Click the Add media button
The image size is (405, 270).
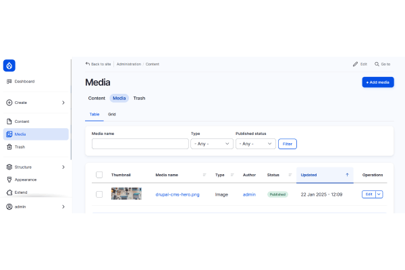[377, 82]
